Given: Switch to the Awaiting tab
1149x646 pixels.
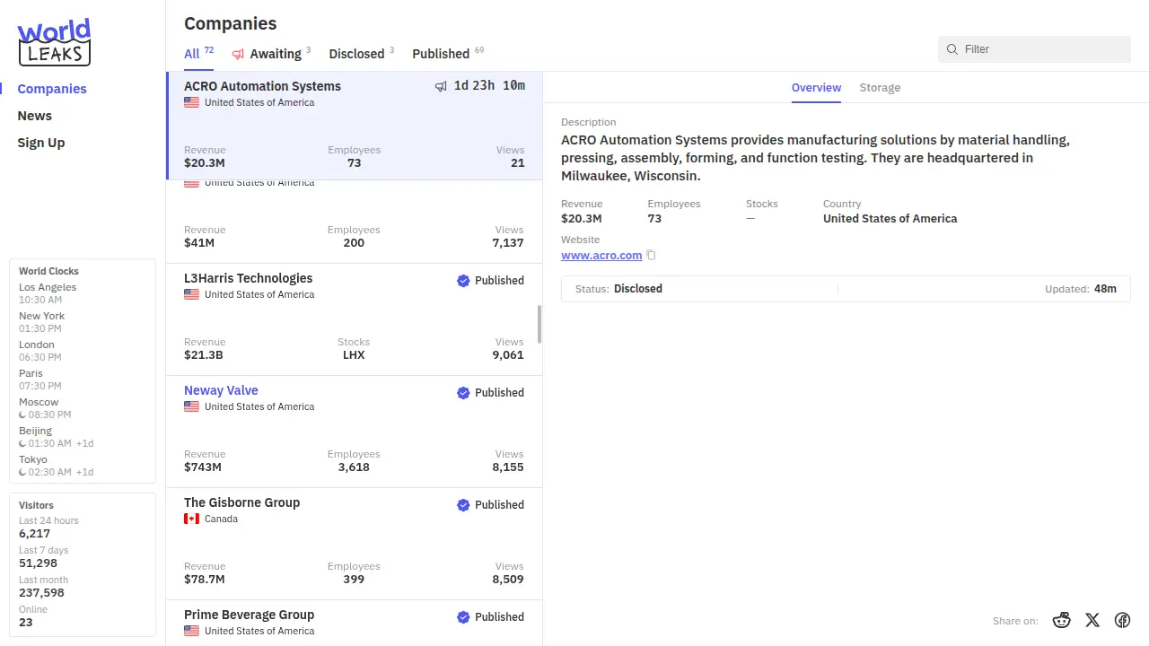Looking at the screenshot, I should click(270, 54).
